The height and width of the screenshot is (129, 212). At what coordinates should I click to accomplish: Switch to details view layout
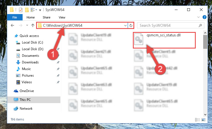(x=197, y=120)
